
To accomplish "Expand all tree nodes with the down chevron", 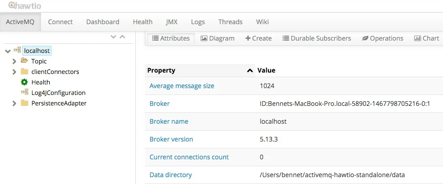I will (x=113, y=37).
